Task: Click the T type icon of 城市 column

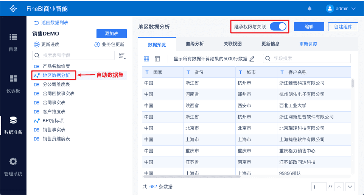Action: 241,72
